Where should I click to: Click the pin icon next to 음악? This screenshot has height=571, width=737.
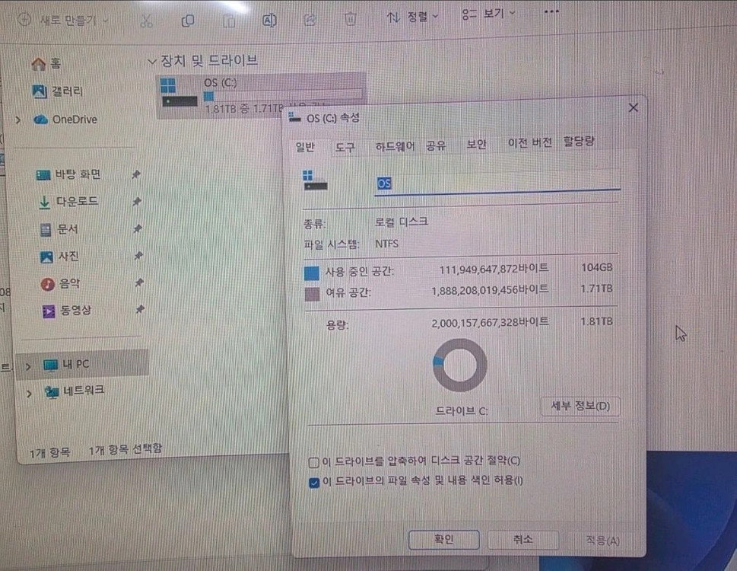pos(139,282)
